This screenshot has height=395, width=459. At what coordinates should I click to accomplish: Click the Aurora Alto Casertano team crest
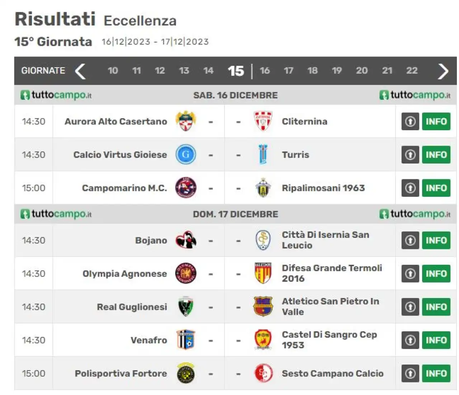pyautogui.click(x=186, y=121)
